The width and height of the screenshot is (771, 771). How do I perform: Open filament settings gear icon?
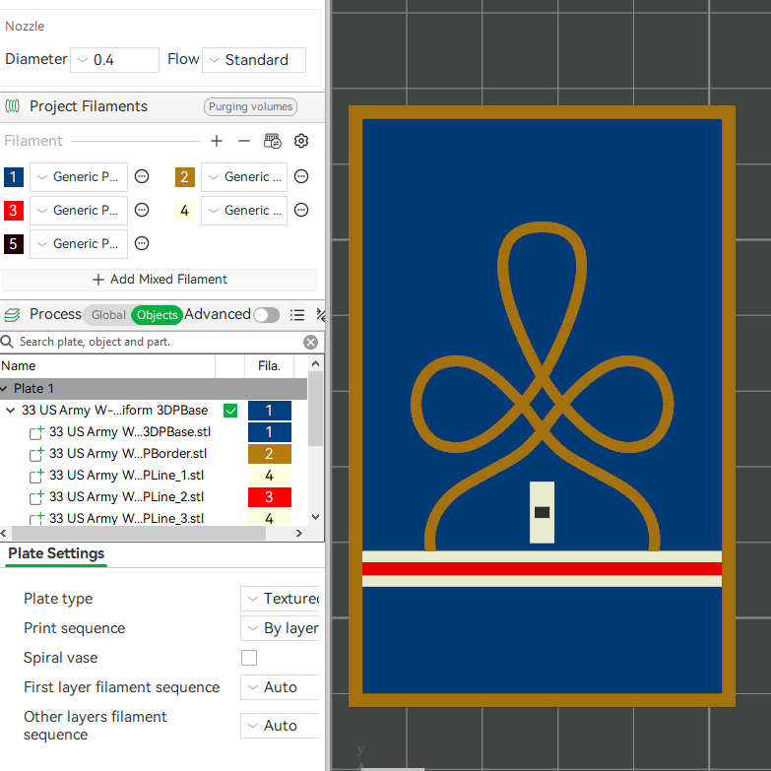click(301, 141)
